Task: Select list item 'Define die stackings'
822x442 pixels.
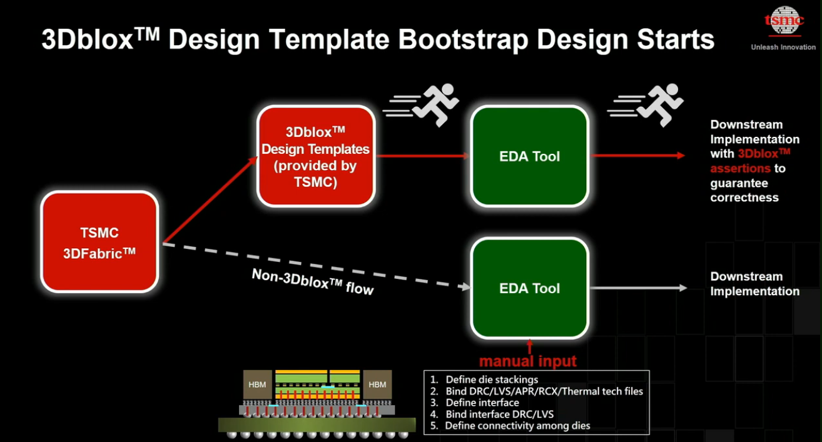Action: tap(491, 379)
